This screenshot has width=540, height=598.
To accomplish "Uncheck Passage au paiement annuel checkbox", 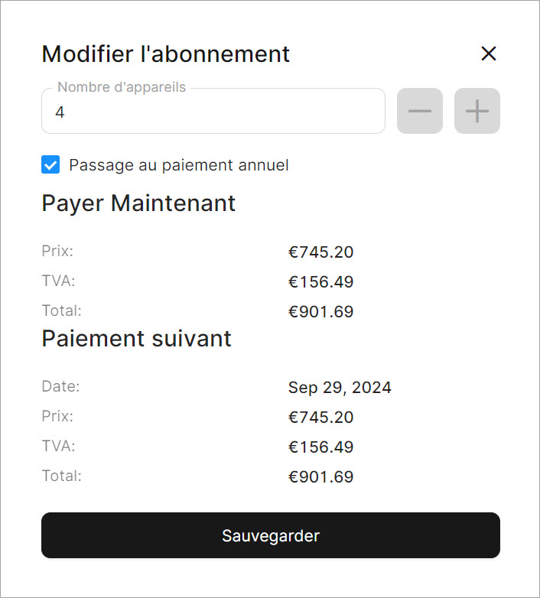I will tap(50, 164).
